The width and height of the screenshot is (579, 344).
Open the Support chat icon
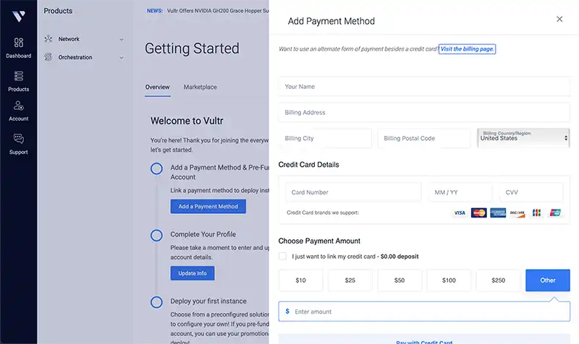19,139
